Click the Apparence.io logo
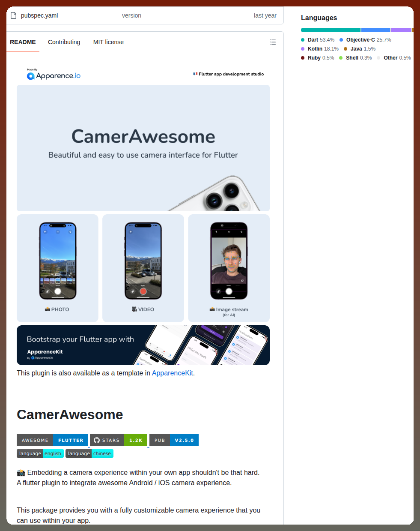Image resolution: width=420 pixels, height=531 pixels. click(x=54, y=75)
